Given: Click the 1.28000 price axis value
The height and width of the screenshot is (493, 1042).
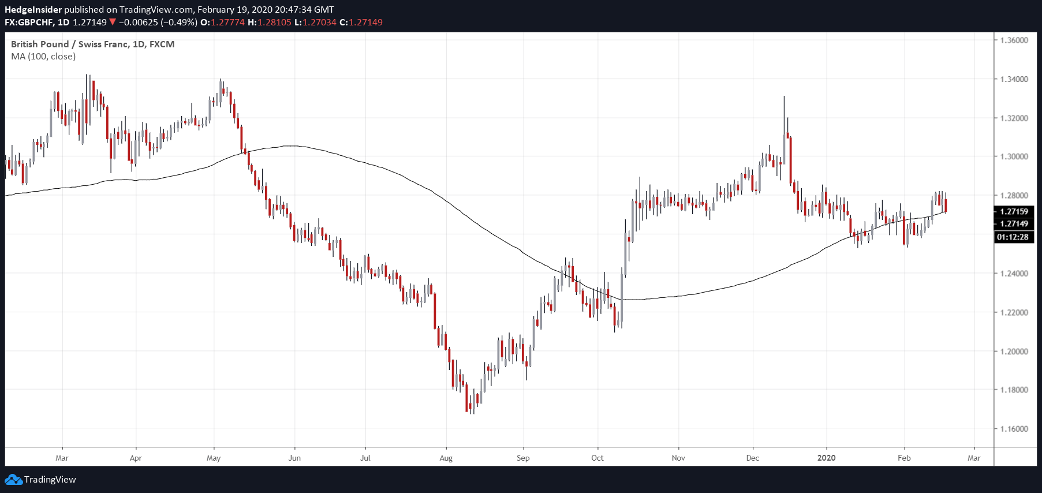Looking at the screenshot, I should 1014,195.
